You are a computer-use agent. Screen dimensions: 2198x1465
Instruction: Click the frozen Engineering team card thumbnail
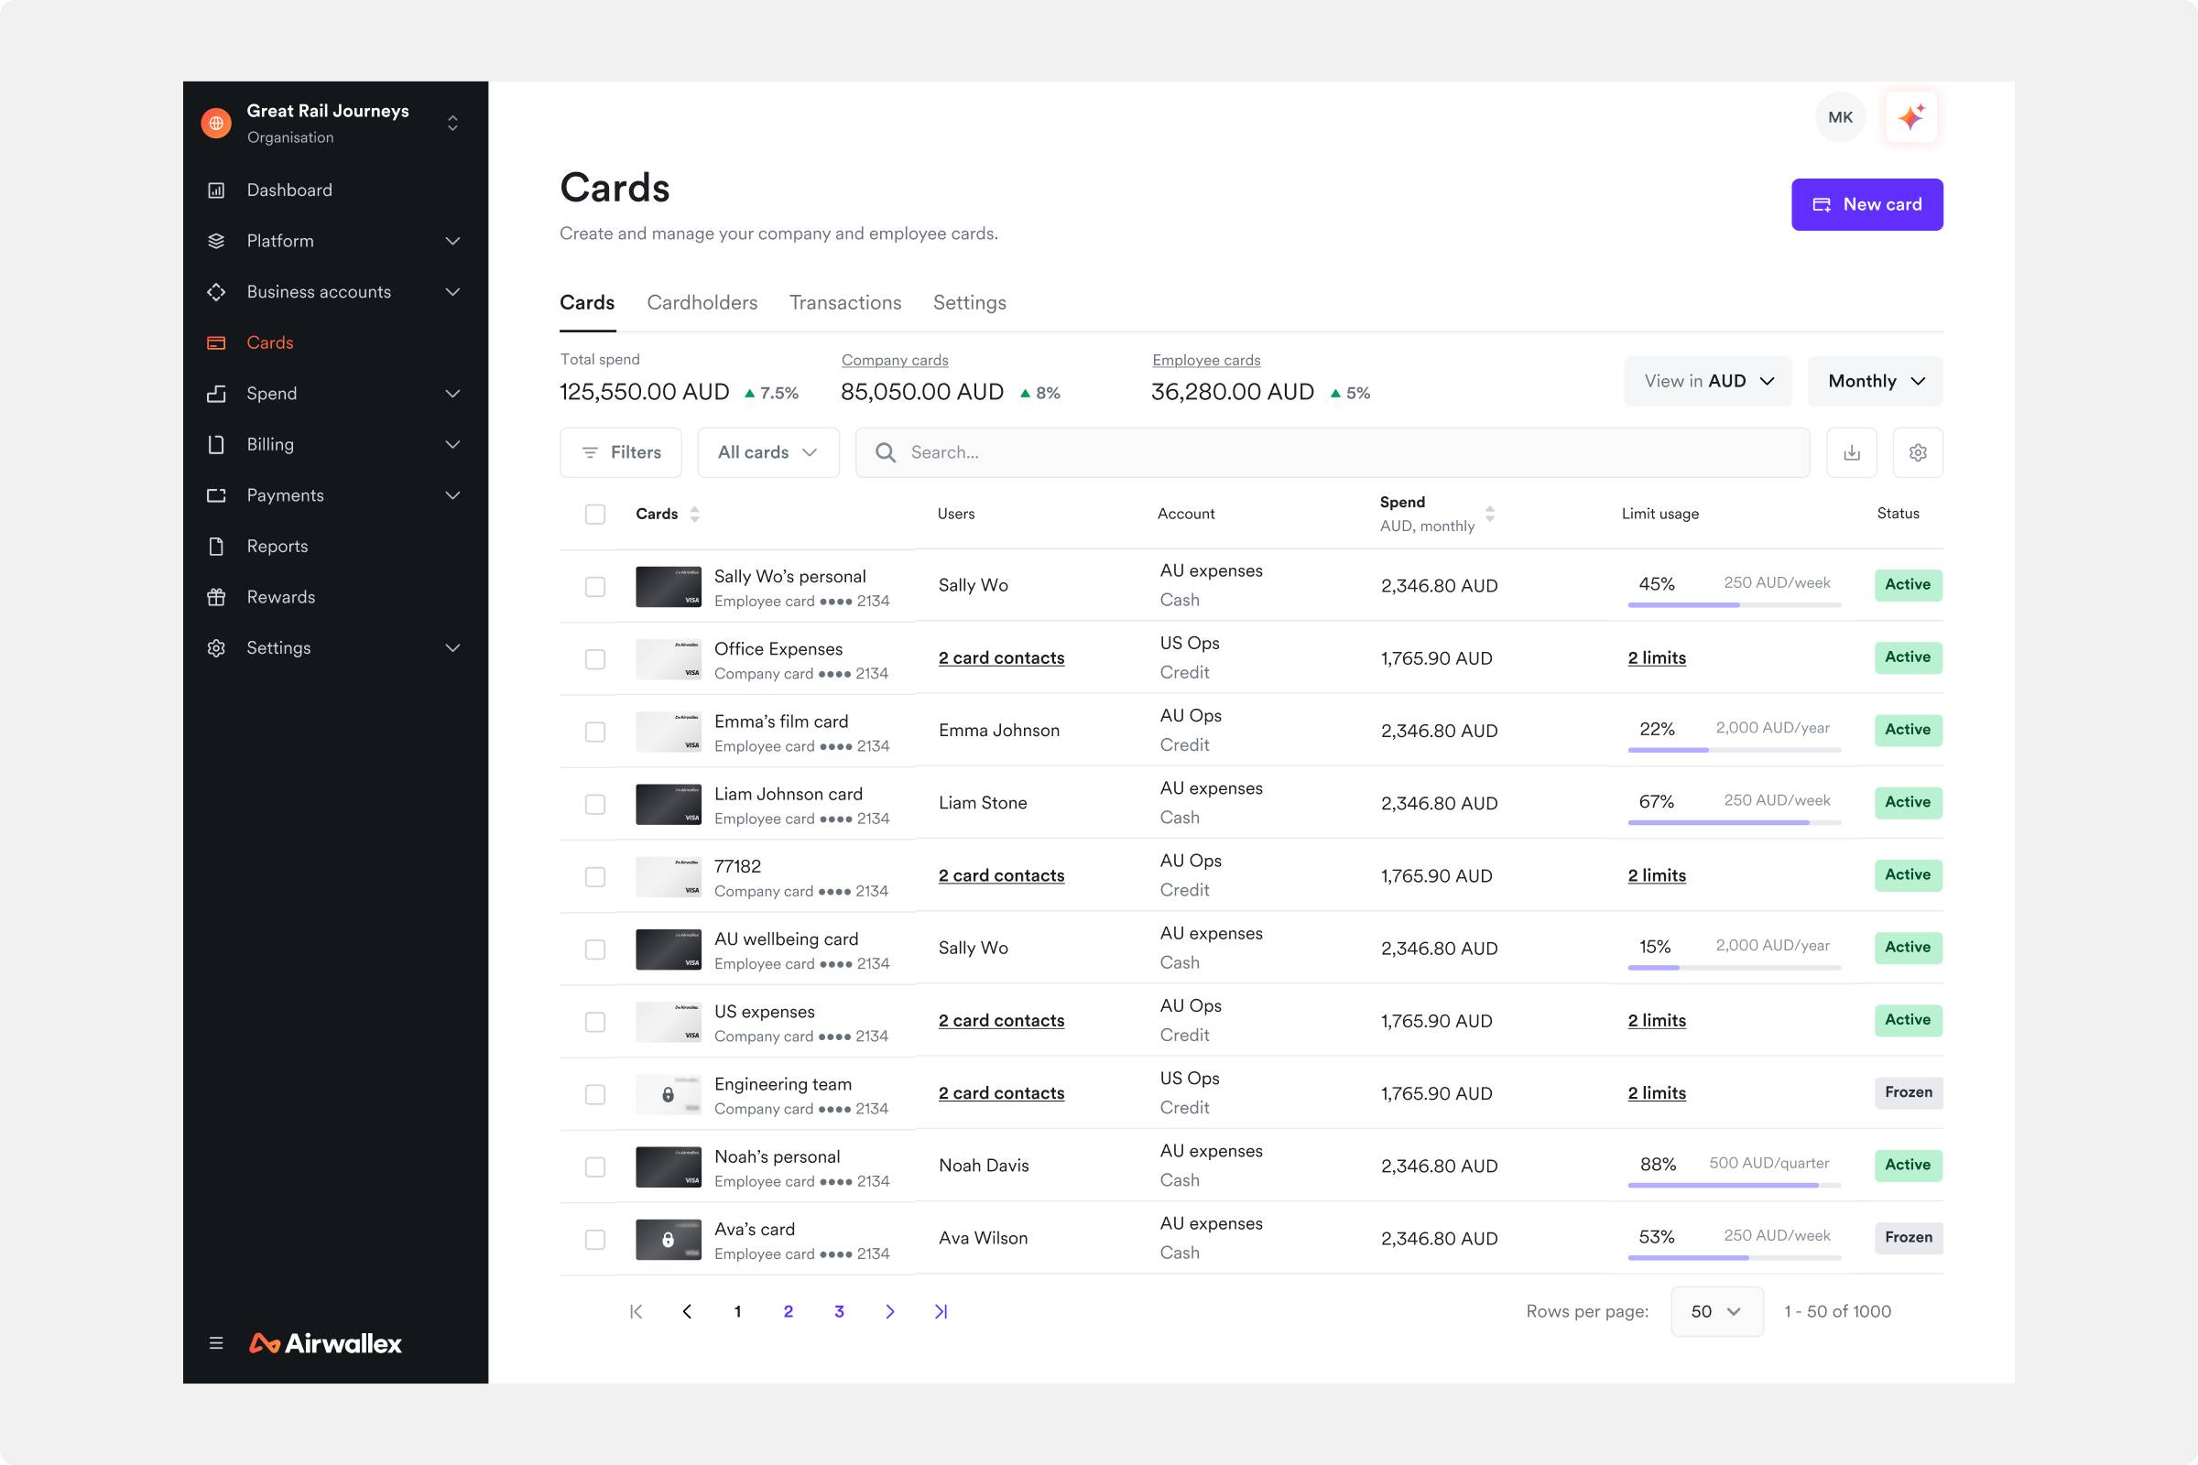pyautogui.click(x=669, y=1094)
